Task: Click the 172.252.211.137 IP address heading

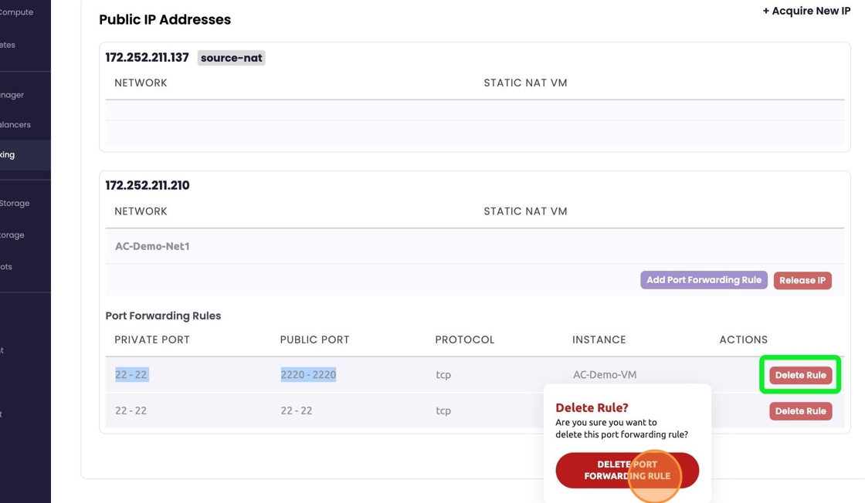Action: [x=148, y=58]
